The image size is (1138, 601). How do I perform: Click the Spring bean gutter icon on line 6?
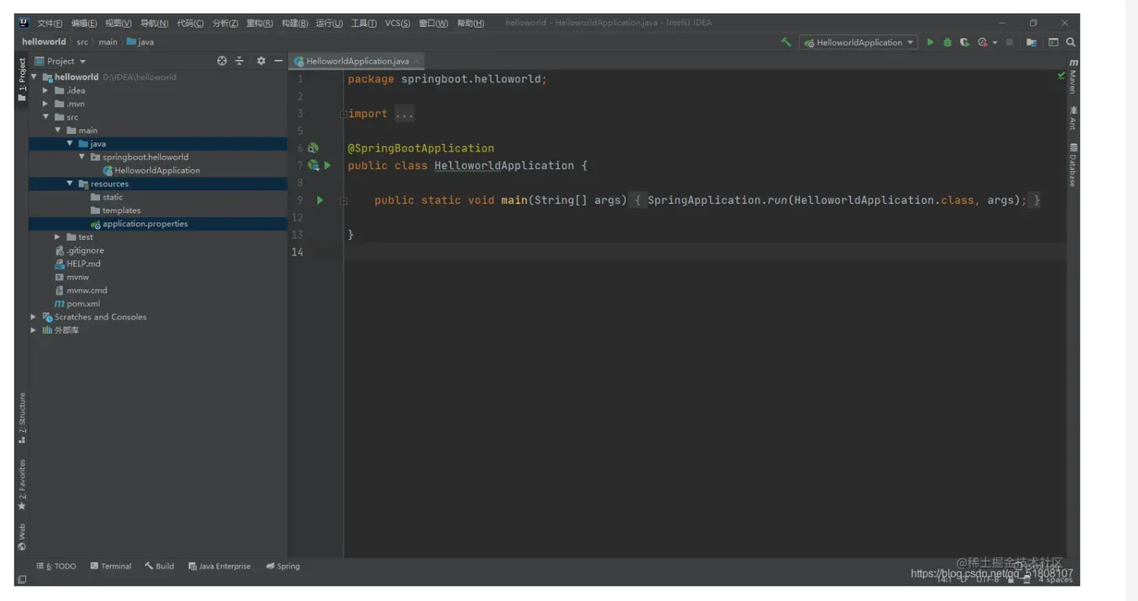[x=313, y=148]
